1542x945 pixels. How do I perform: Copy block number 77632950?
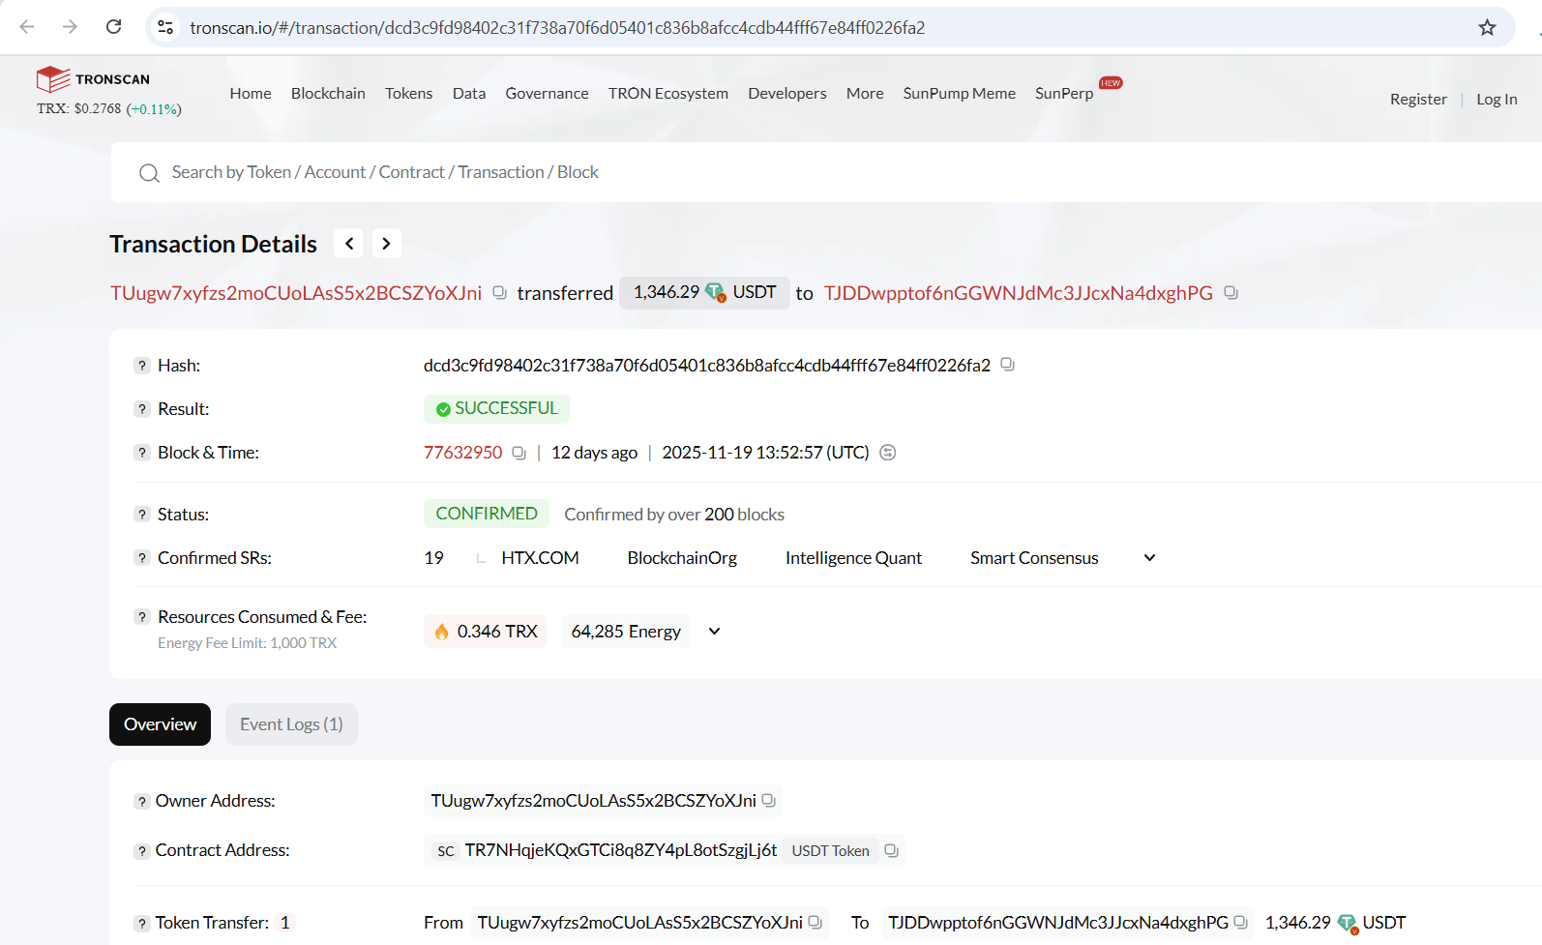(519, 453)
